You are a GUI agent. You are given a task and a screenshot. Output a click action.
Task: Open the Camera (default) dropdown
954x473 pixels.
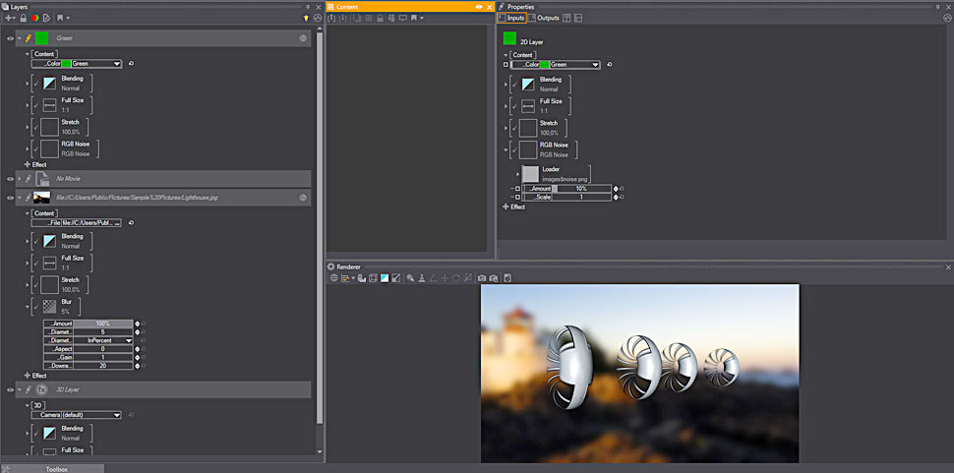point(116,415)
